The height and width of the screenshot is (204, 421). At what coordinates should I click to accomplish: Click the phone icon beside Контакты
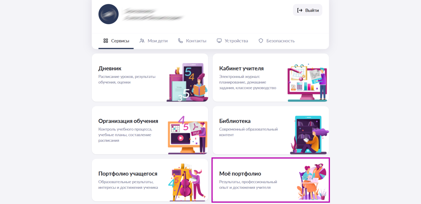(180, 41)
